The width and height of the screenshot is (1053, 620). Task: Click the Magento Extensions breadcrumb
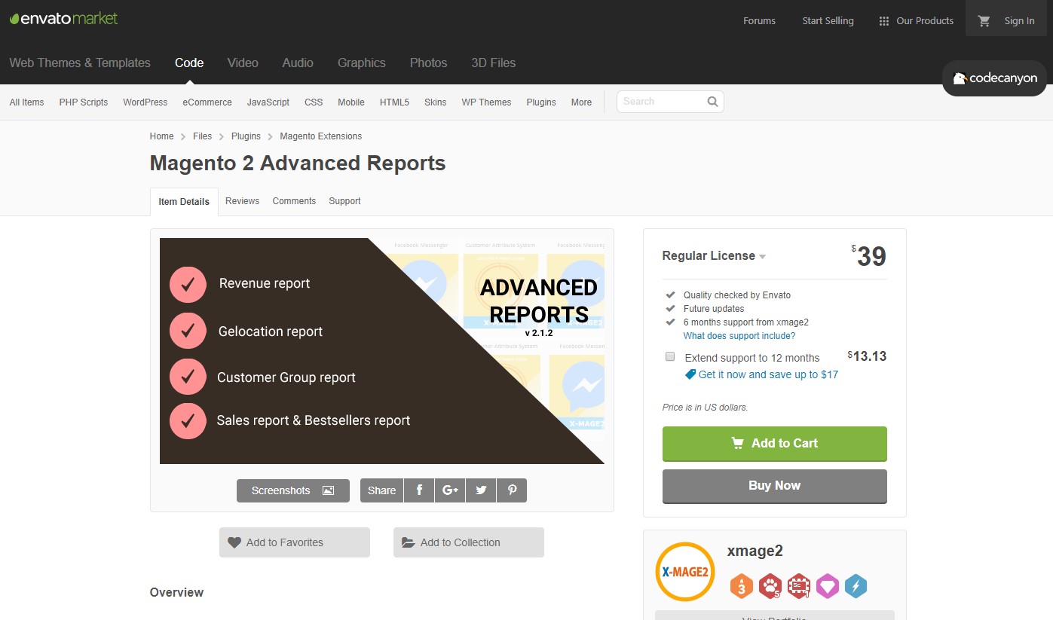pos(321,136)
